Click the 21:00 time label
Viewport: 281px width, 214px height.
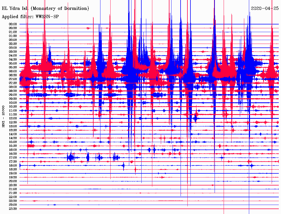click(13, 189)
